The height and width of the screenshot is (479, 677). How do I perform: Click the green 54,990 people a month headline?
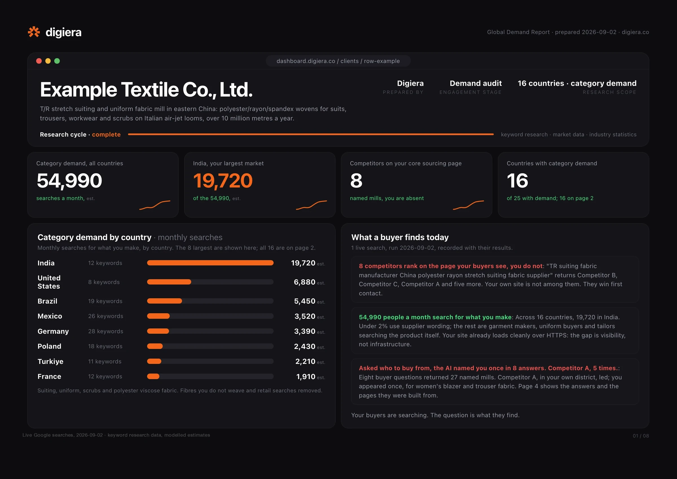point(435,317)
